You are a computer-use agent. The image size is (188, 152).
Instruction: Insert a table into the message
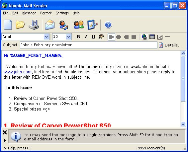pos(152,37)
